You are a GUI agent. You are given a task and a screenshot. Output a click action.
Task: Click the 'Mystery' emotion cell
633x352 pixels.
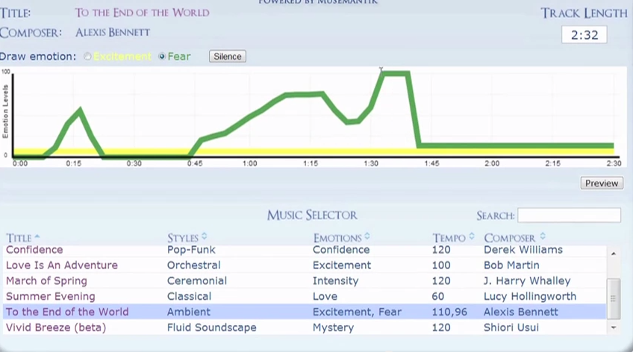pyautogui.click(x=333, y=327)
